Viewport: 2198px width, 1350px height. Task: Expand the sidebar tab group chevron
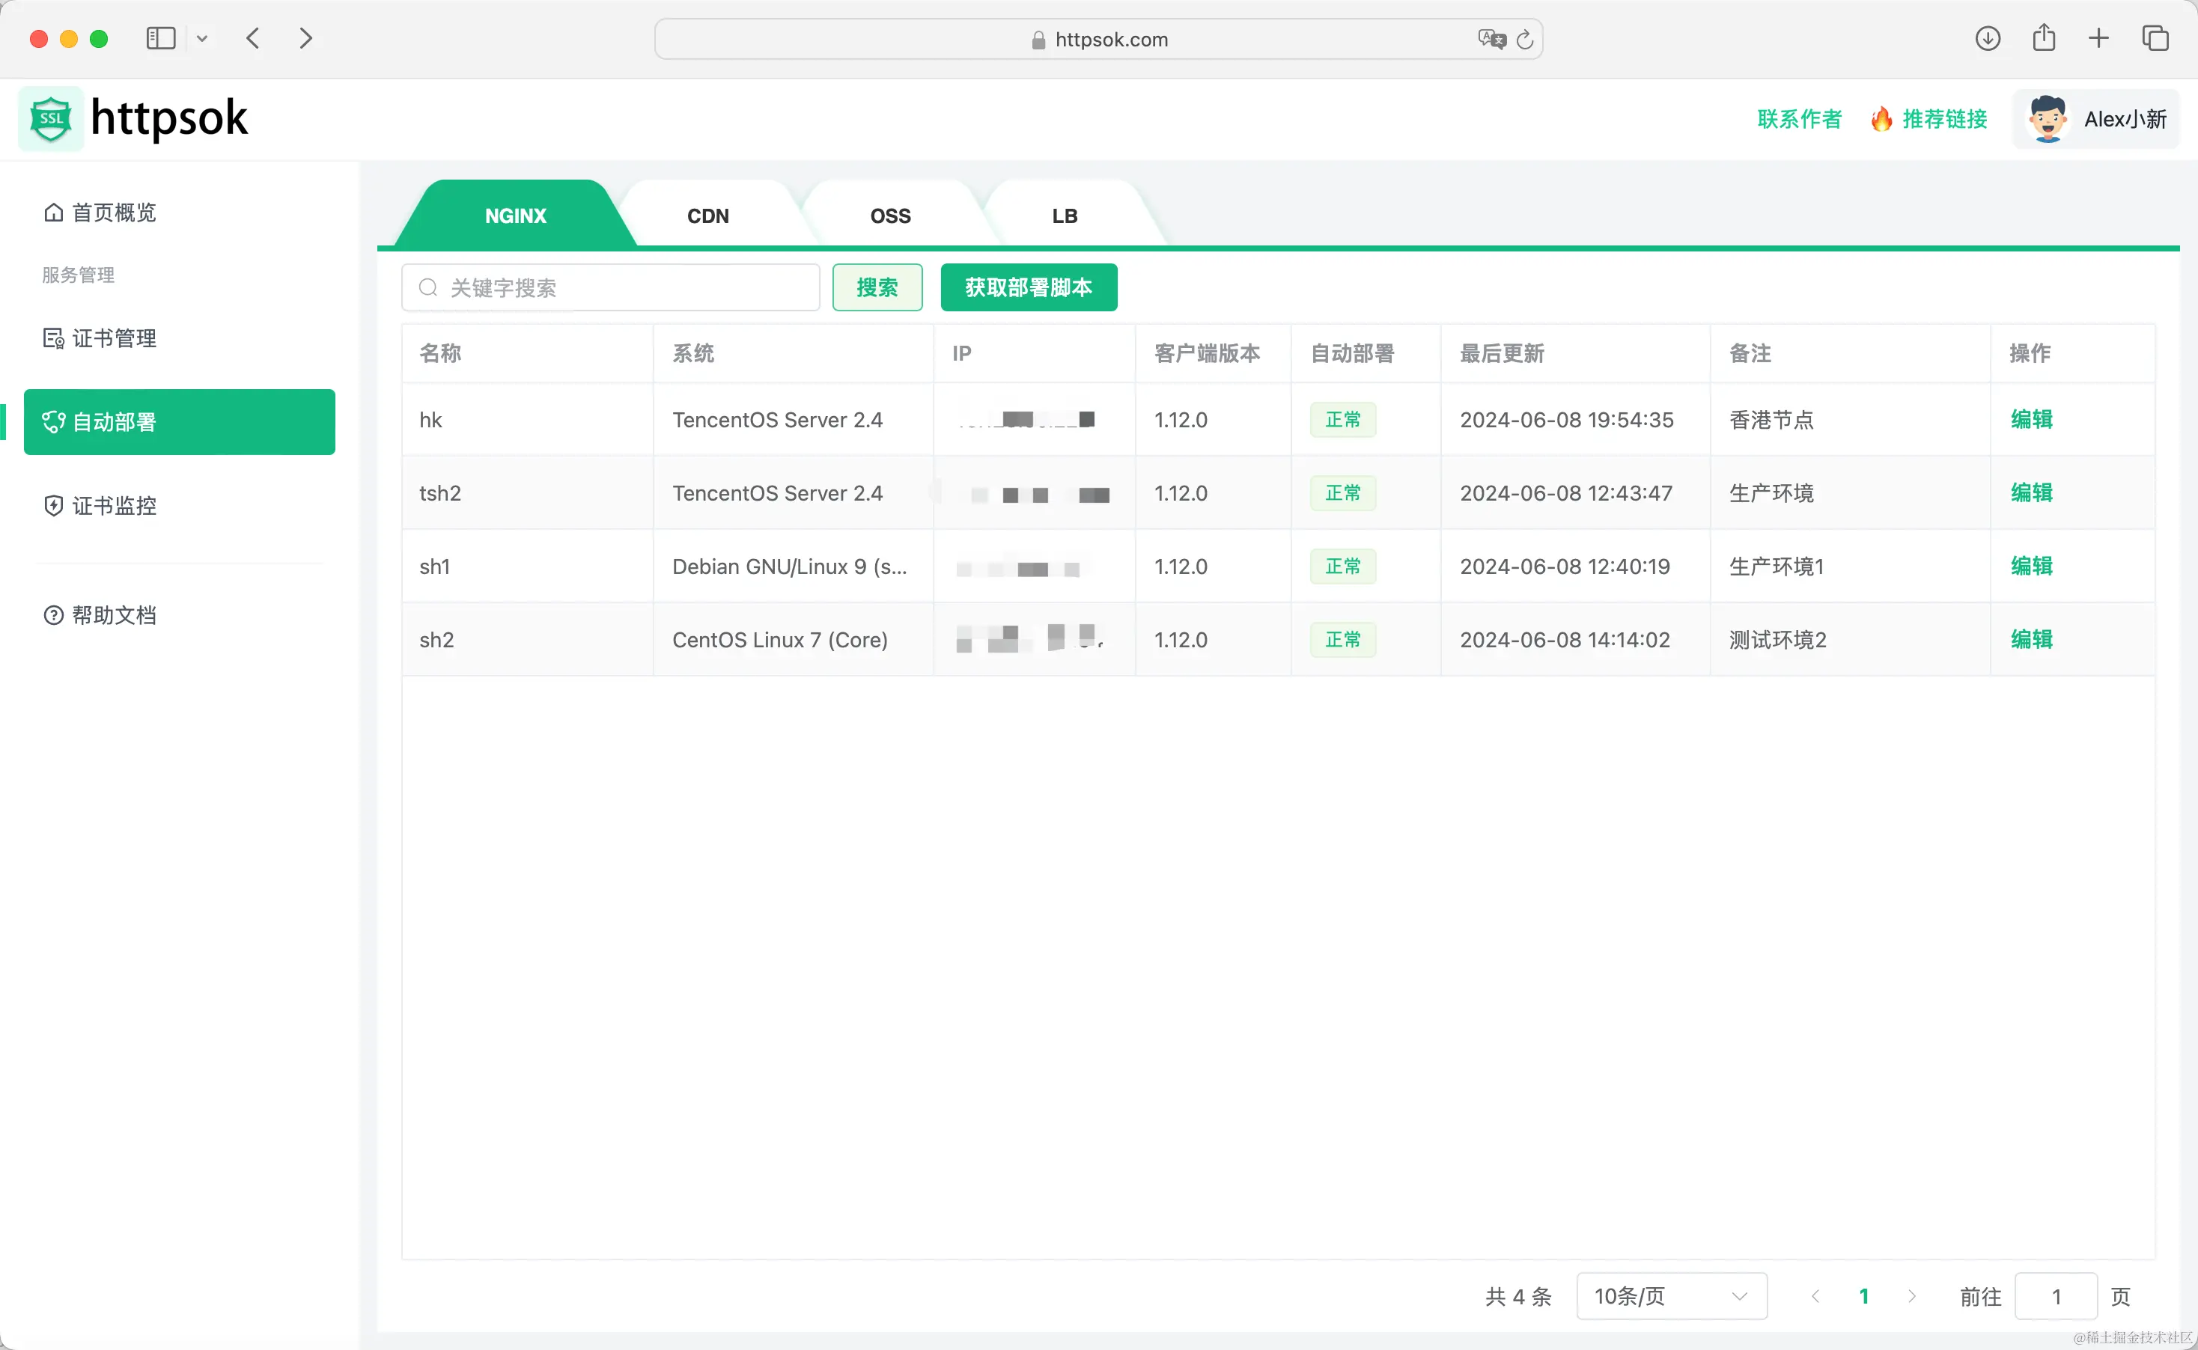click(x=202, y=38)
